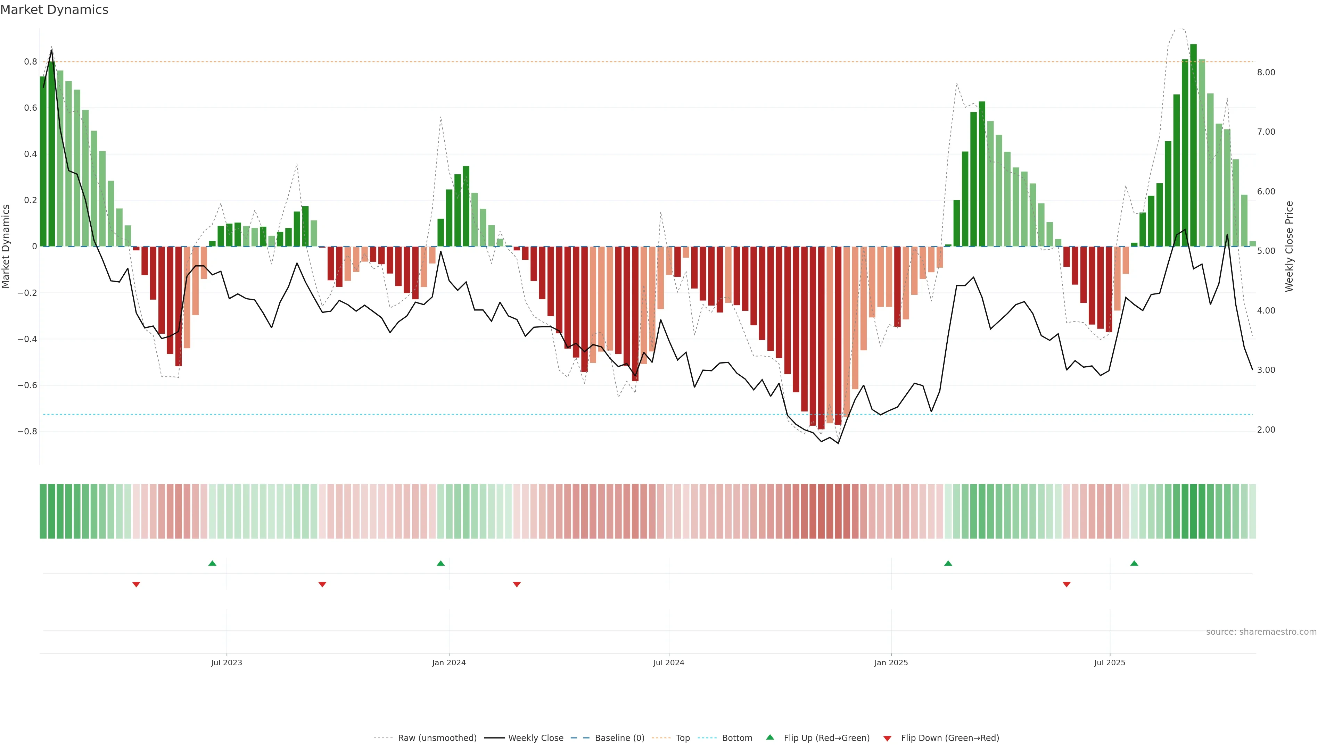Click the Jul 2024 axis label
Image resolution: width=1334 pixels, height=750 pixels.
pyautogui.click(x=668, y=662)
